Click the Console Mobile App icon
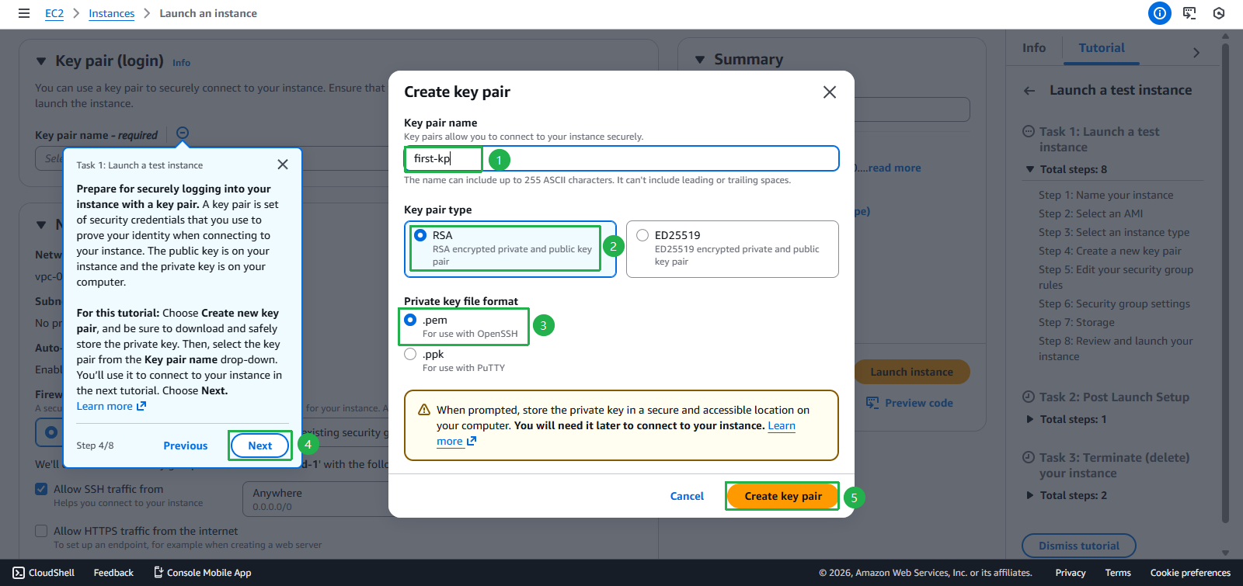The image size is (1243, 586). pos(158,573)
